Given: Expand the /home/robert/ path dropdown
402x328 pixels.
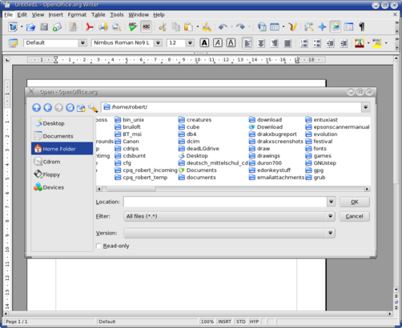Looking at the screenshot, I should [365, 107].
